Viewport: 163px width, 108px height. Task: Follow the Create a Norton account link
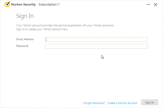(122, 103)
